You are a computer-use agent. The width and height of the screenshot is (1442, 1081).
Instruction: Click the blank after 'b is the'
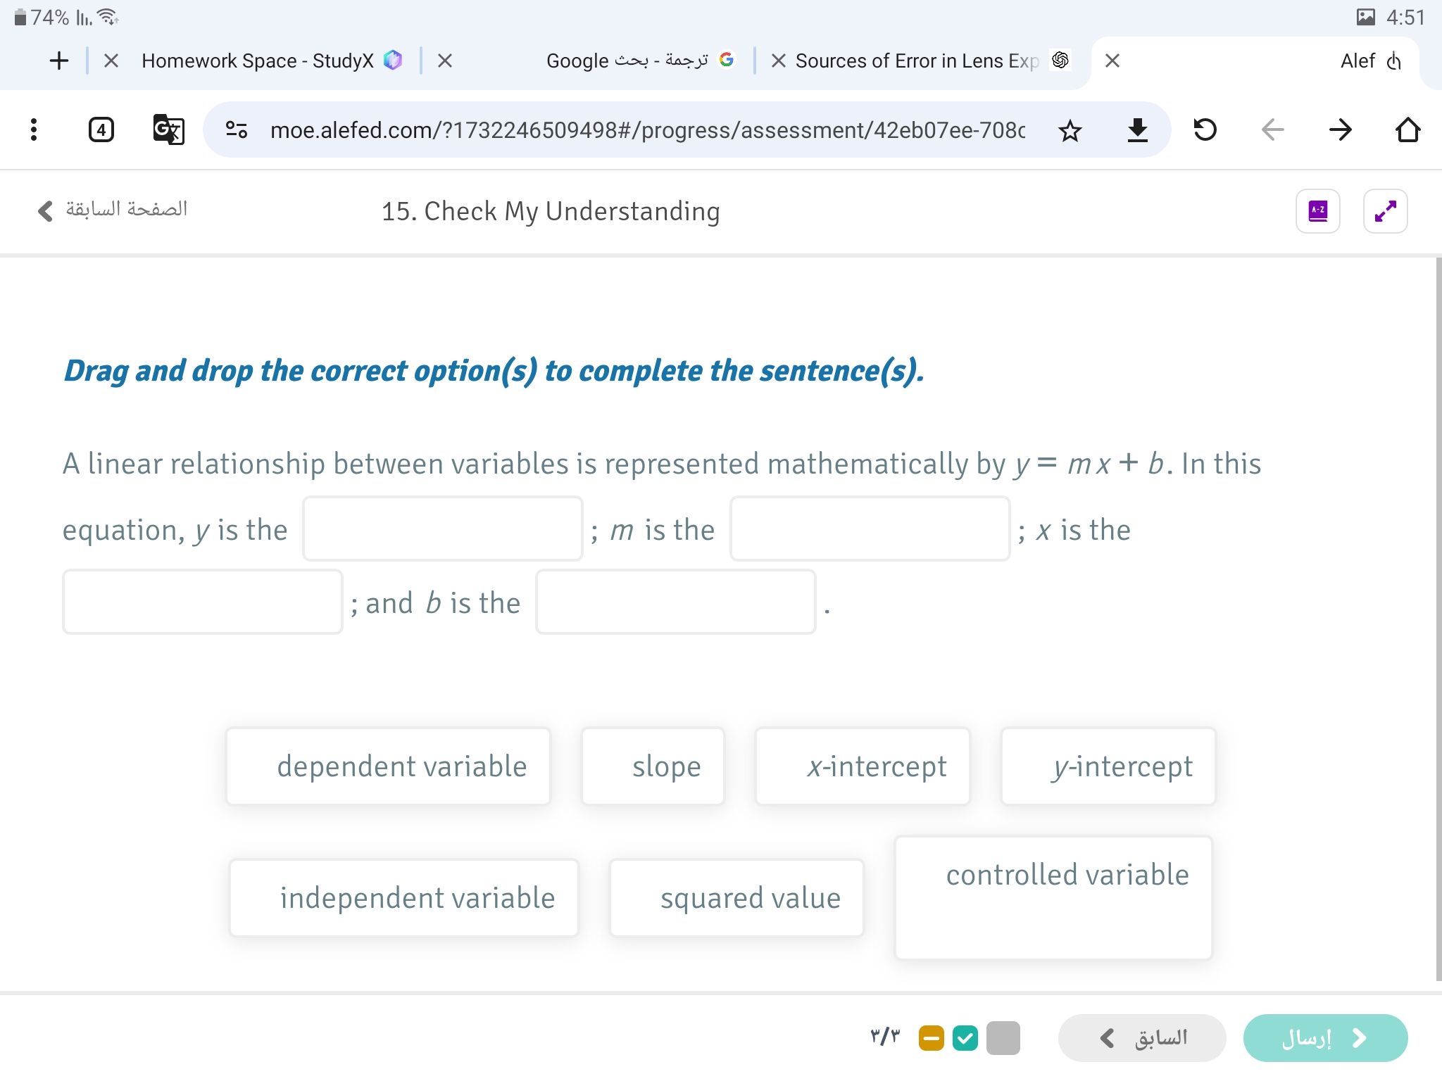click(x=676, y=602)
